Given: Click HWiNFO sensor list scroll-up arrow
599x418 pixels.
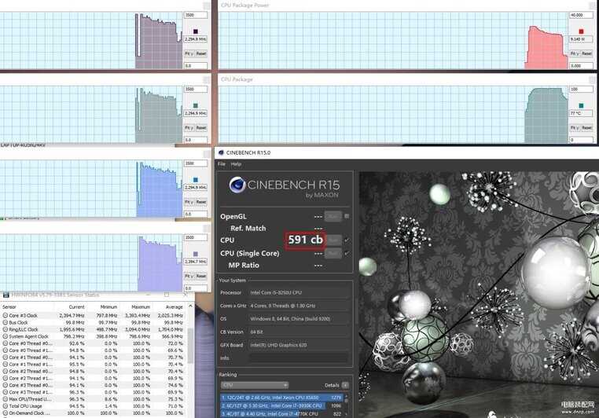Looking at the screenshot, I should pyautogui.click(x=190, y=306).
